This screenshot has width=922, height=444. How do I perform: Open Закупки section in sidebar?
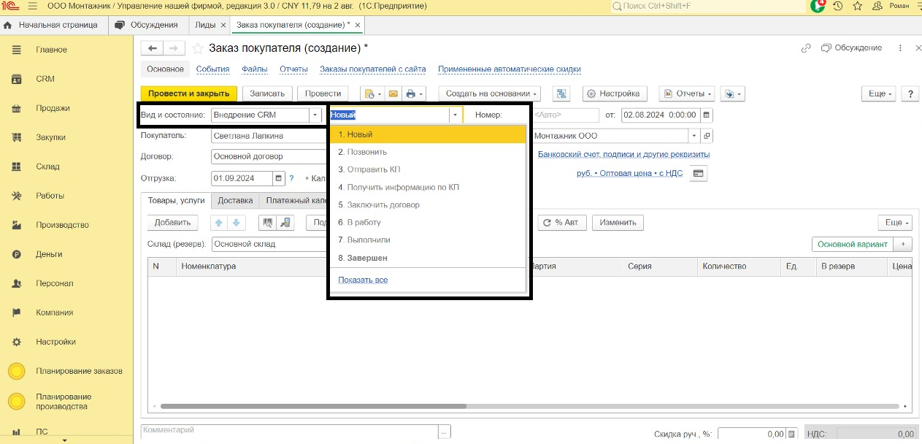51,137
